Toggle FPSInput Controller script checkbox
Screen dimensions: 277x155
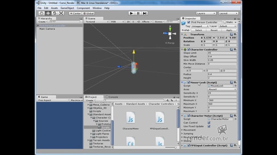(x=189, y=146)
